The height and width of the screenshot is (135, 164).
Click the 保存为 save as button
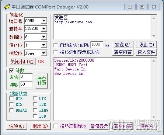(147, 126)
